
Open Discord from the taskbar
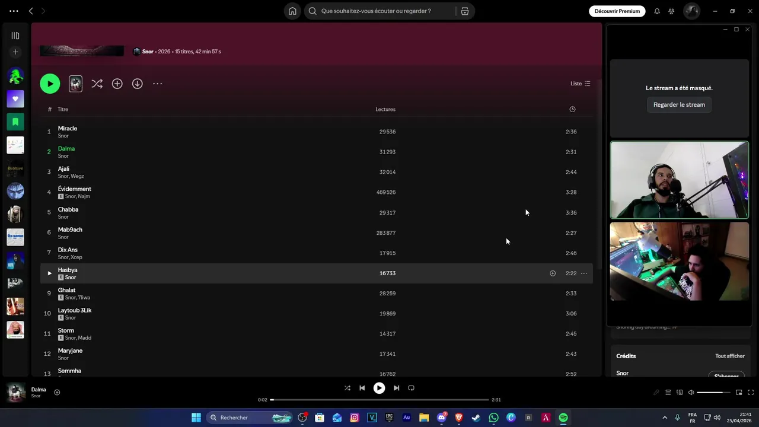441,418
